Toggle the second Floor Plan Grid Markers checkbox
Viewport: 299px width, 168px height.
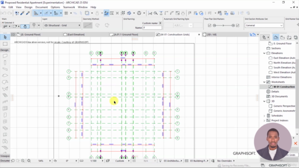(x=237, y=25)
